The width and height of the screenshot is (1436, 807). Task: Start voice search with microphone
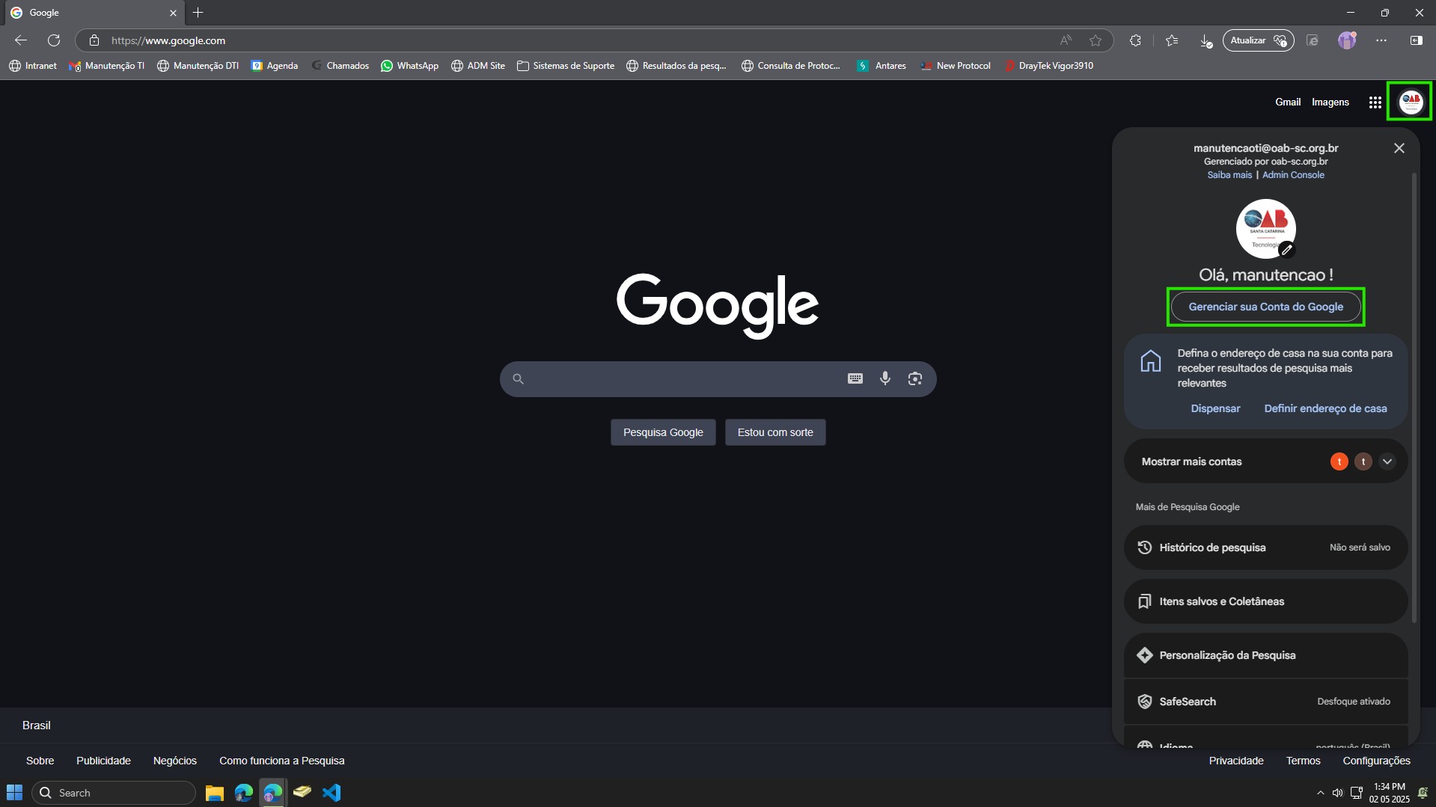click(x=885, y=378)
